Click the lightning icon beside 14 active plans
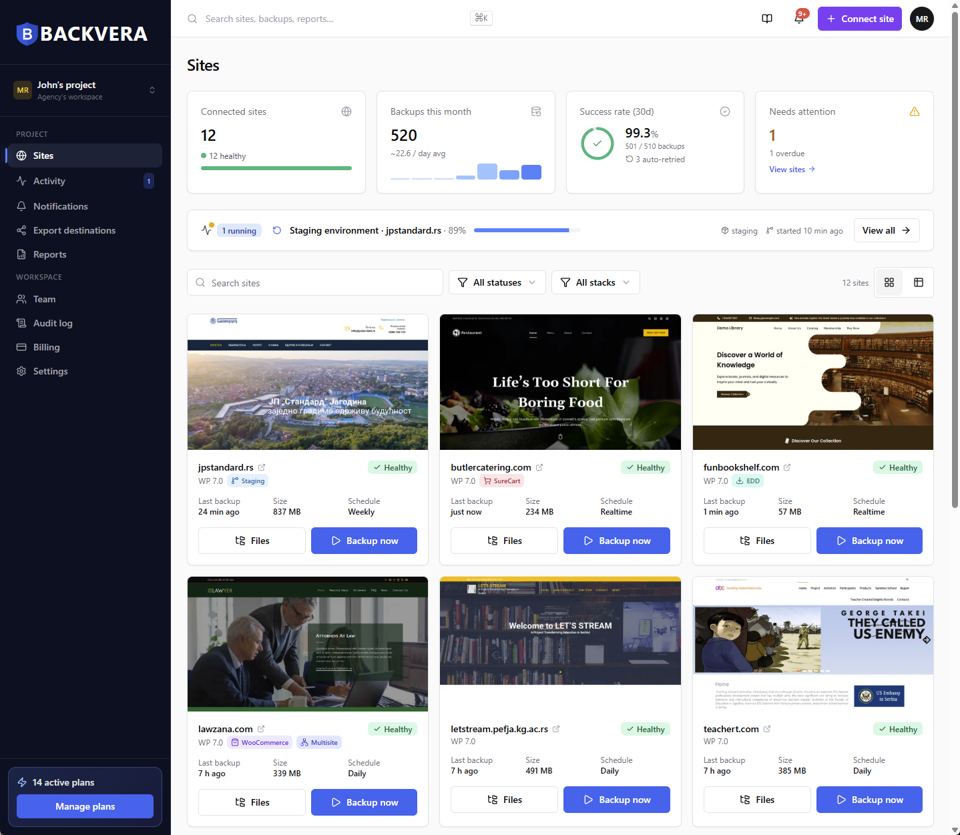This screenshot has width=960, height=835. [x=22, y=782]
